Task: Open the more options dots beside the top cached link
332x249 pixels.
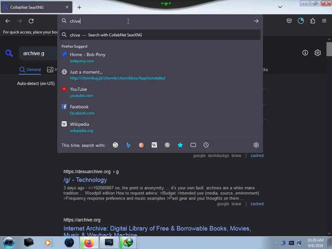Action: tap(246, 156)
